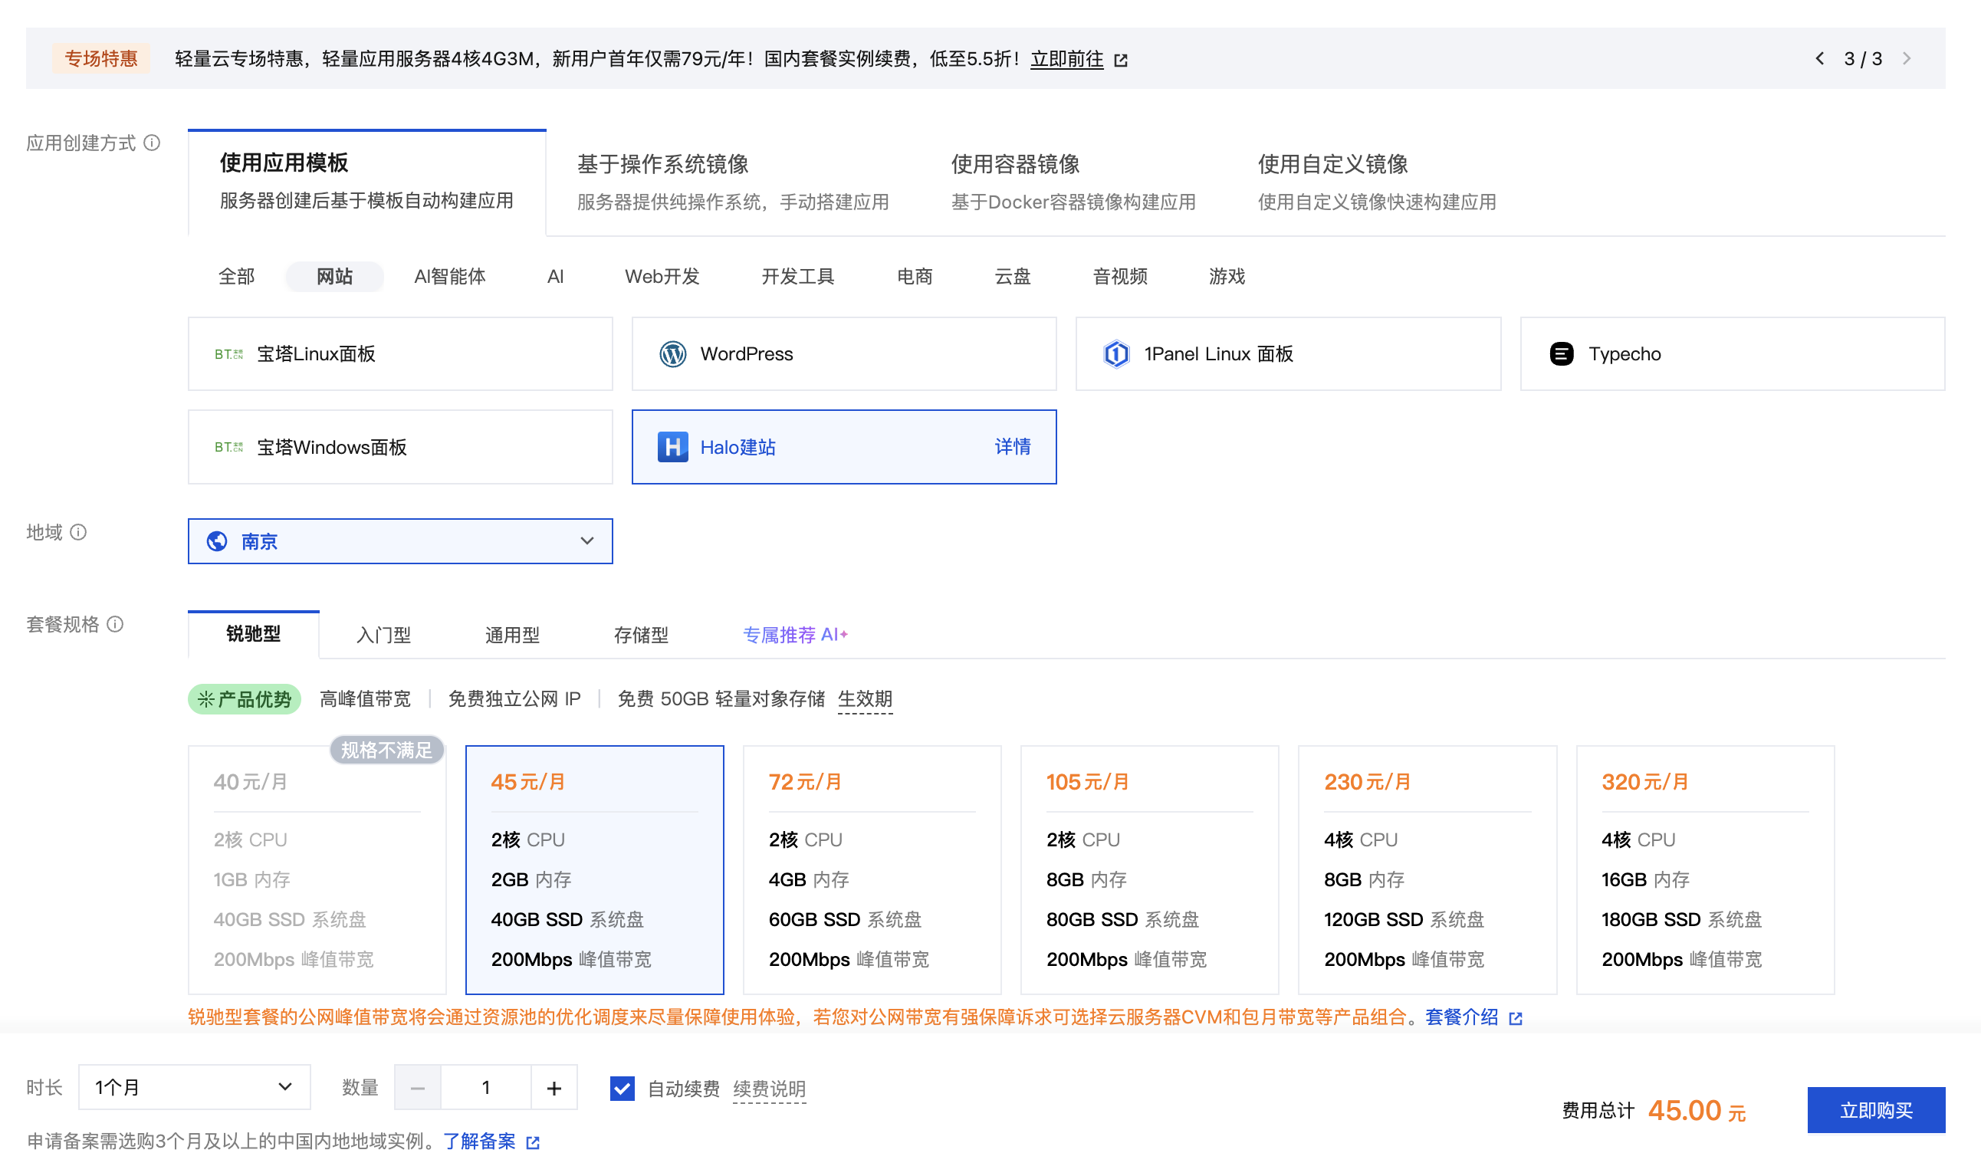Viewport: 1981px width, 1176px height.
Task: Expand the 1个月 duration dropdown
Action: tap(194, 1087)
